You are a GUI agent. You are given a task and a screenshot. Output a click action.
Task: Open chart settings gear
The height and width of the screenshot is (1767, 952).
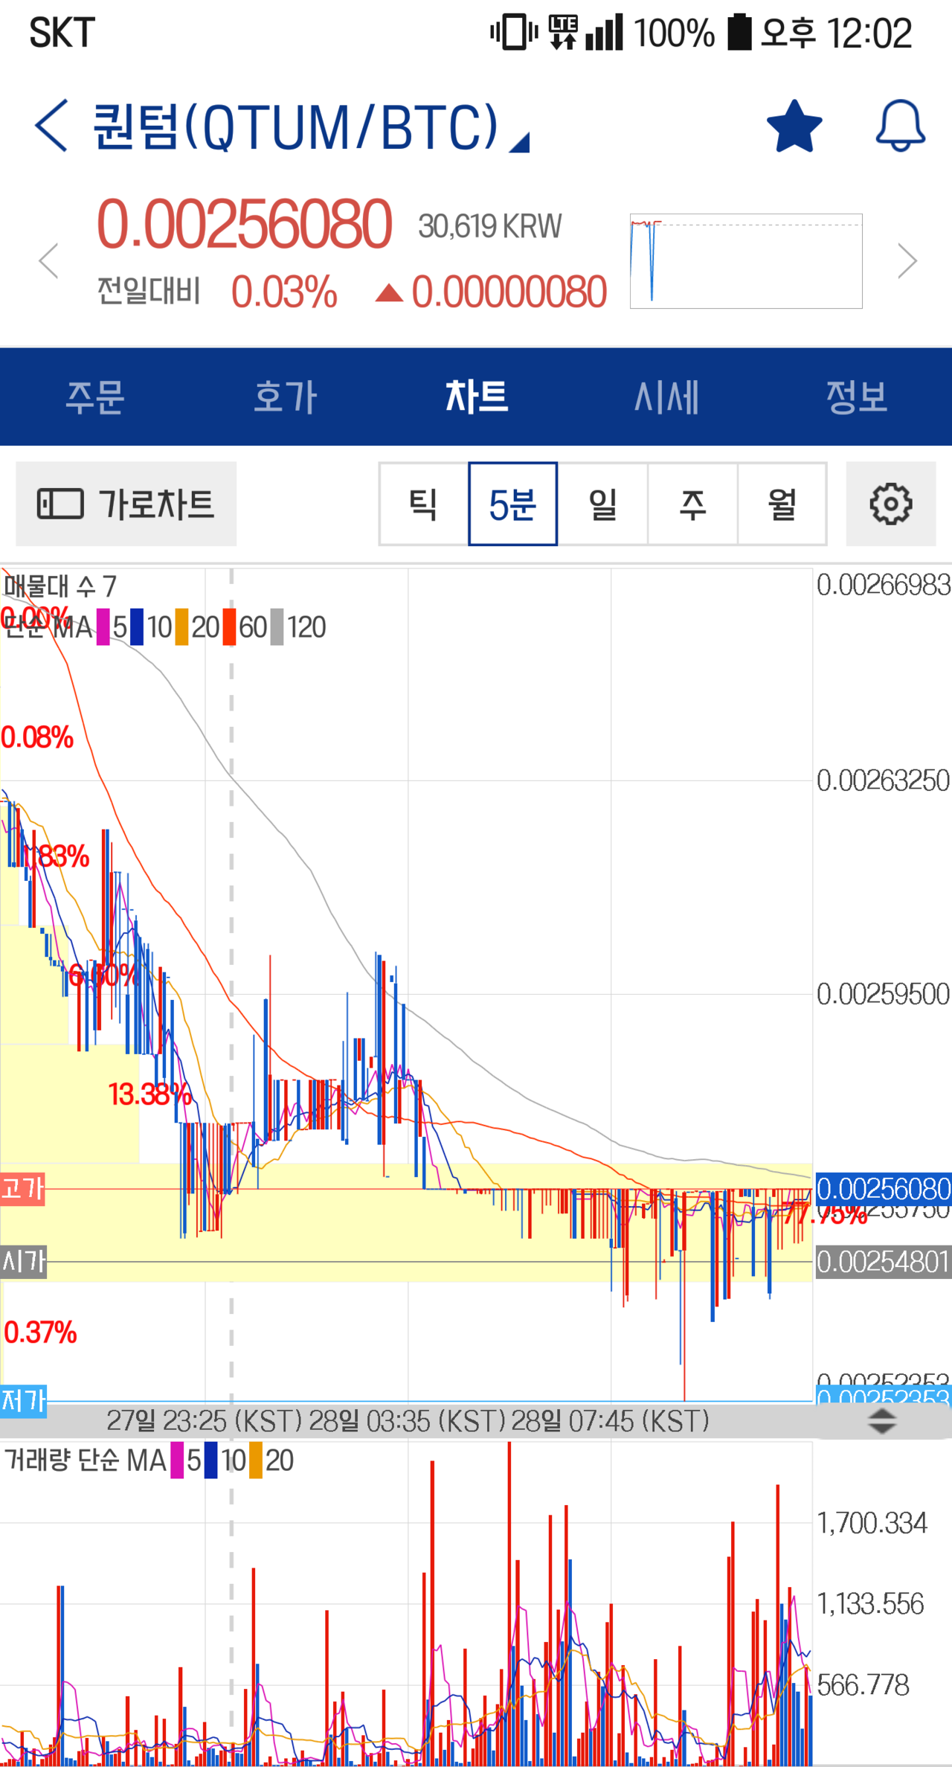tap(890, 504)
